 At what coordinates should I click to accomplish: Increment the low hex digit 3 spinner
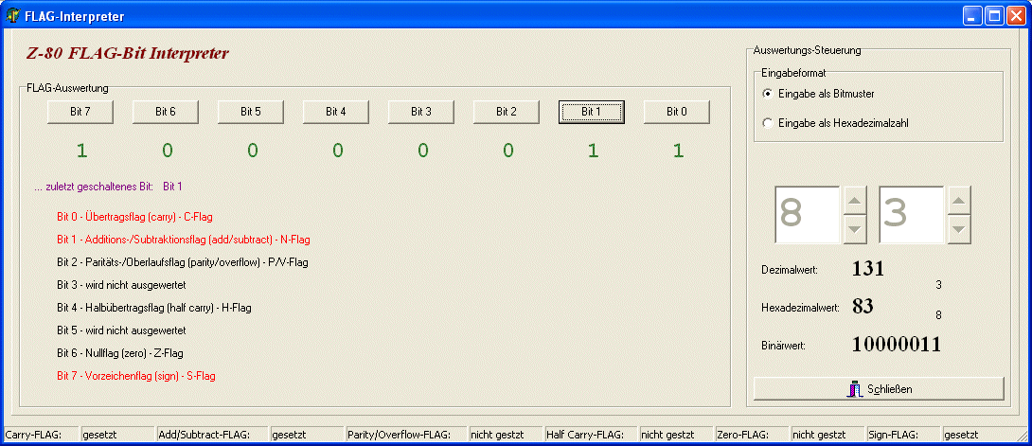pos(959,201)
